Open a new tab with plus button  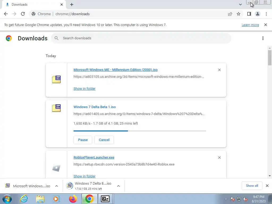click(72, 5)
